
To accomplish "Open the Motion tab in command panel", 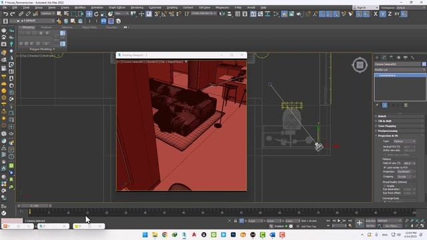I will (x=398, y=57).
